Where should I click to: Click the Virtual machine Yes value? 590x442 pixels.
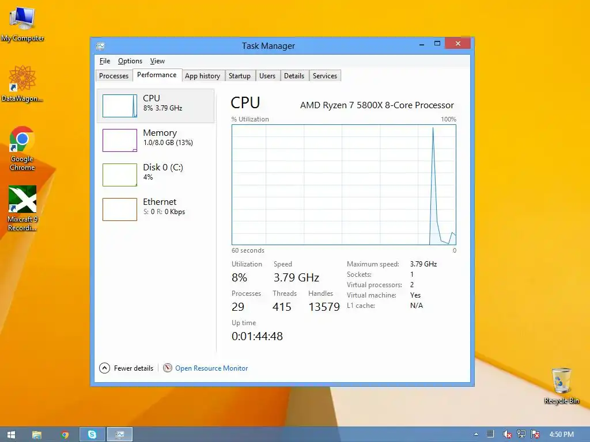pyautogui.click(x=415, y=295)
